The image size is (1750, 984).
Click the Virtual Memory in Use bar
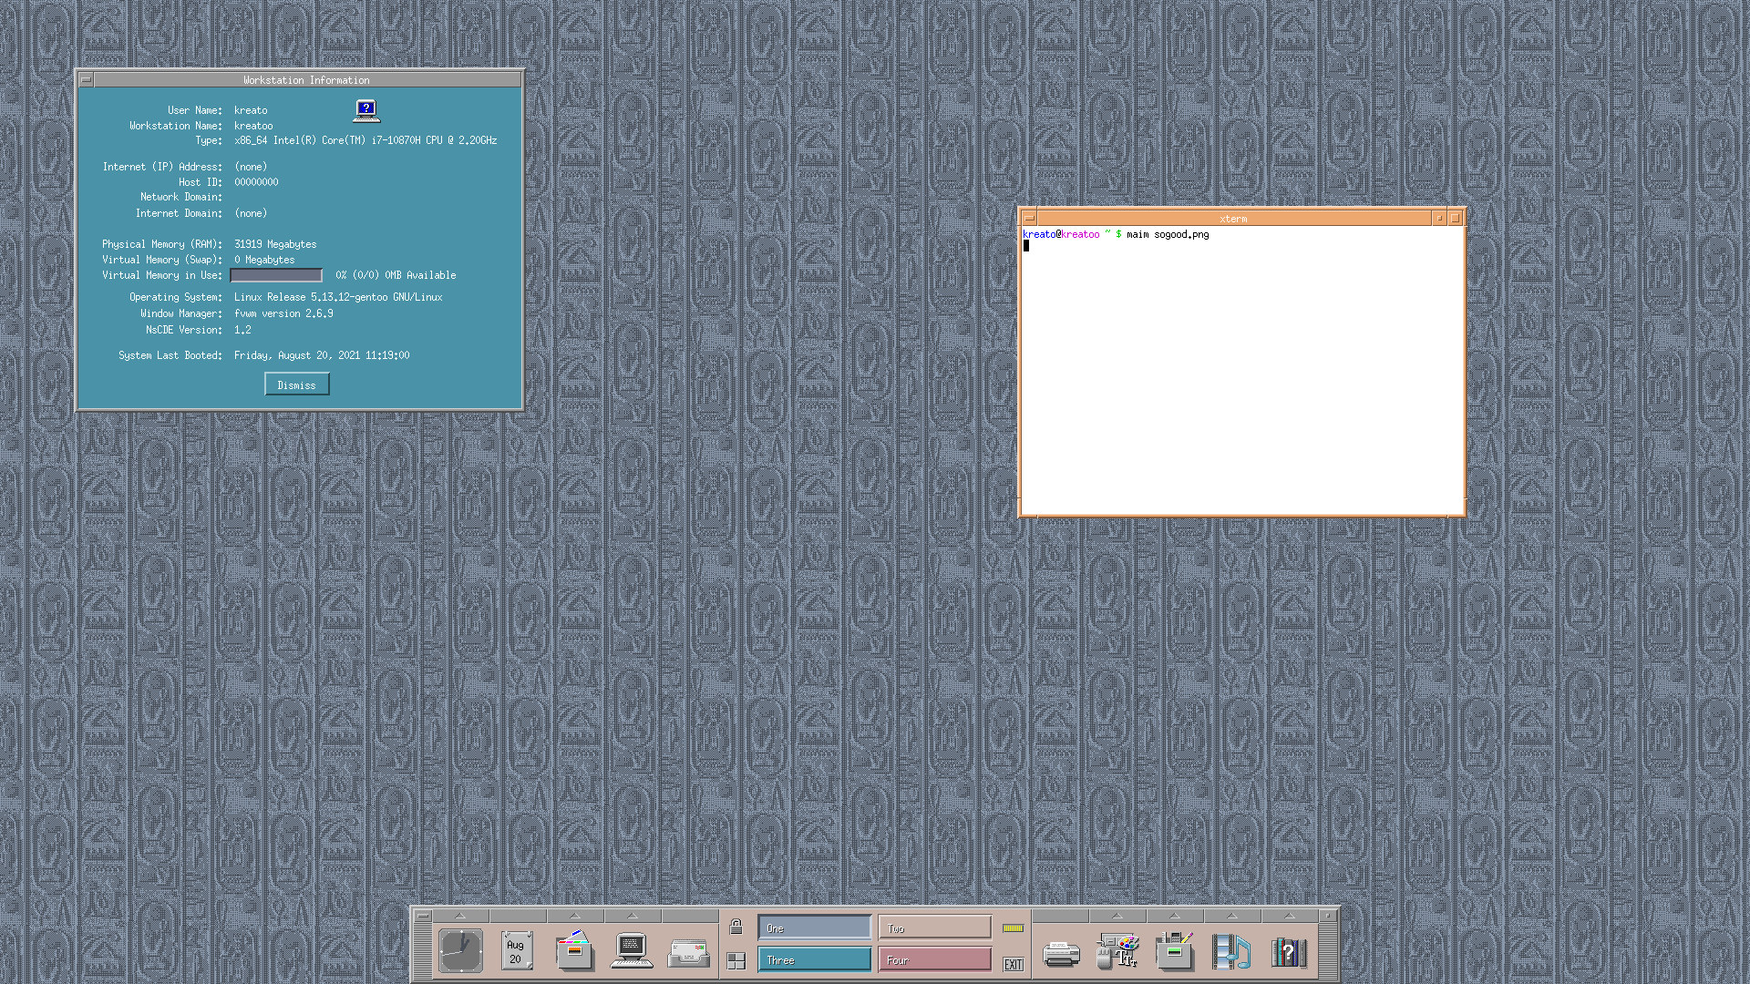[x=276, y=275]
